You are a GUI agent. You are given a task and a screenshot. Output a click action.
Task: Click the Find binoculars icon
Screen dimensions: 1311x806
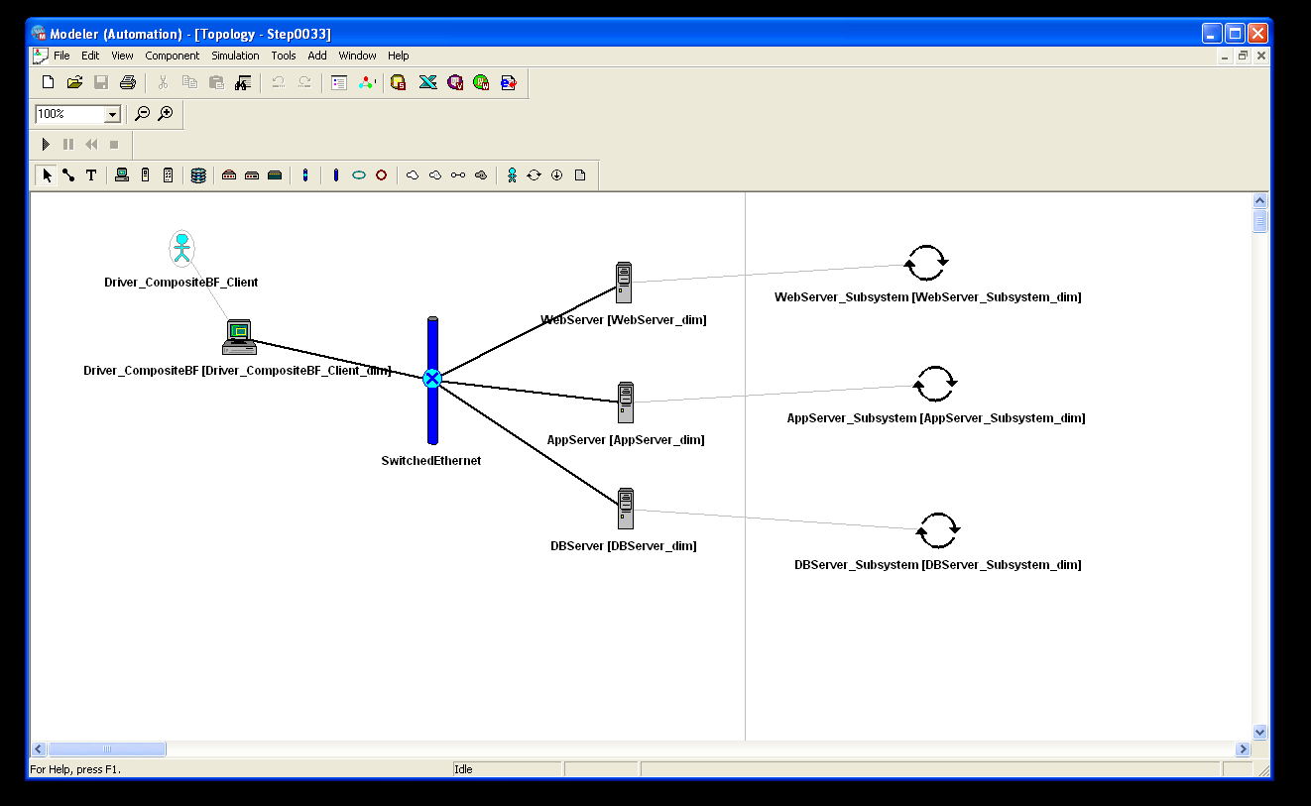click(244, 82)
